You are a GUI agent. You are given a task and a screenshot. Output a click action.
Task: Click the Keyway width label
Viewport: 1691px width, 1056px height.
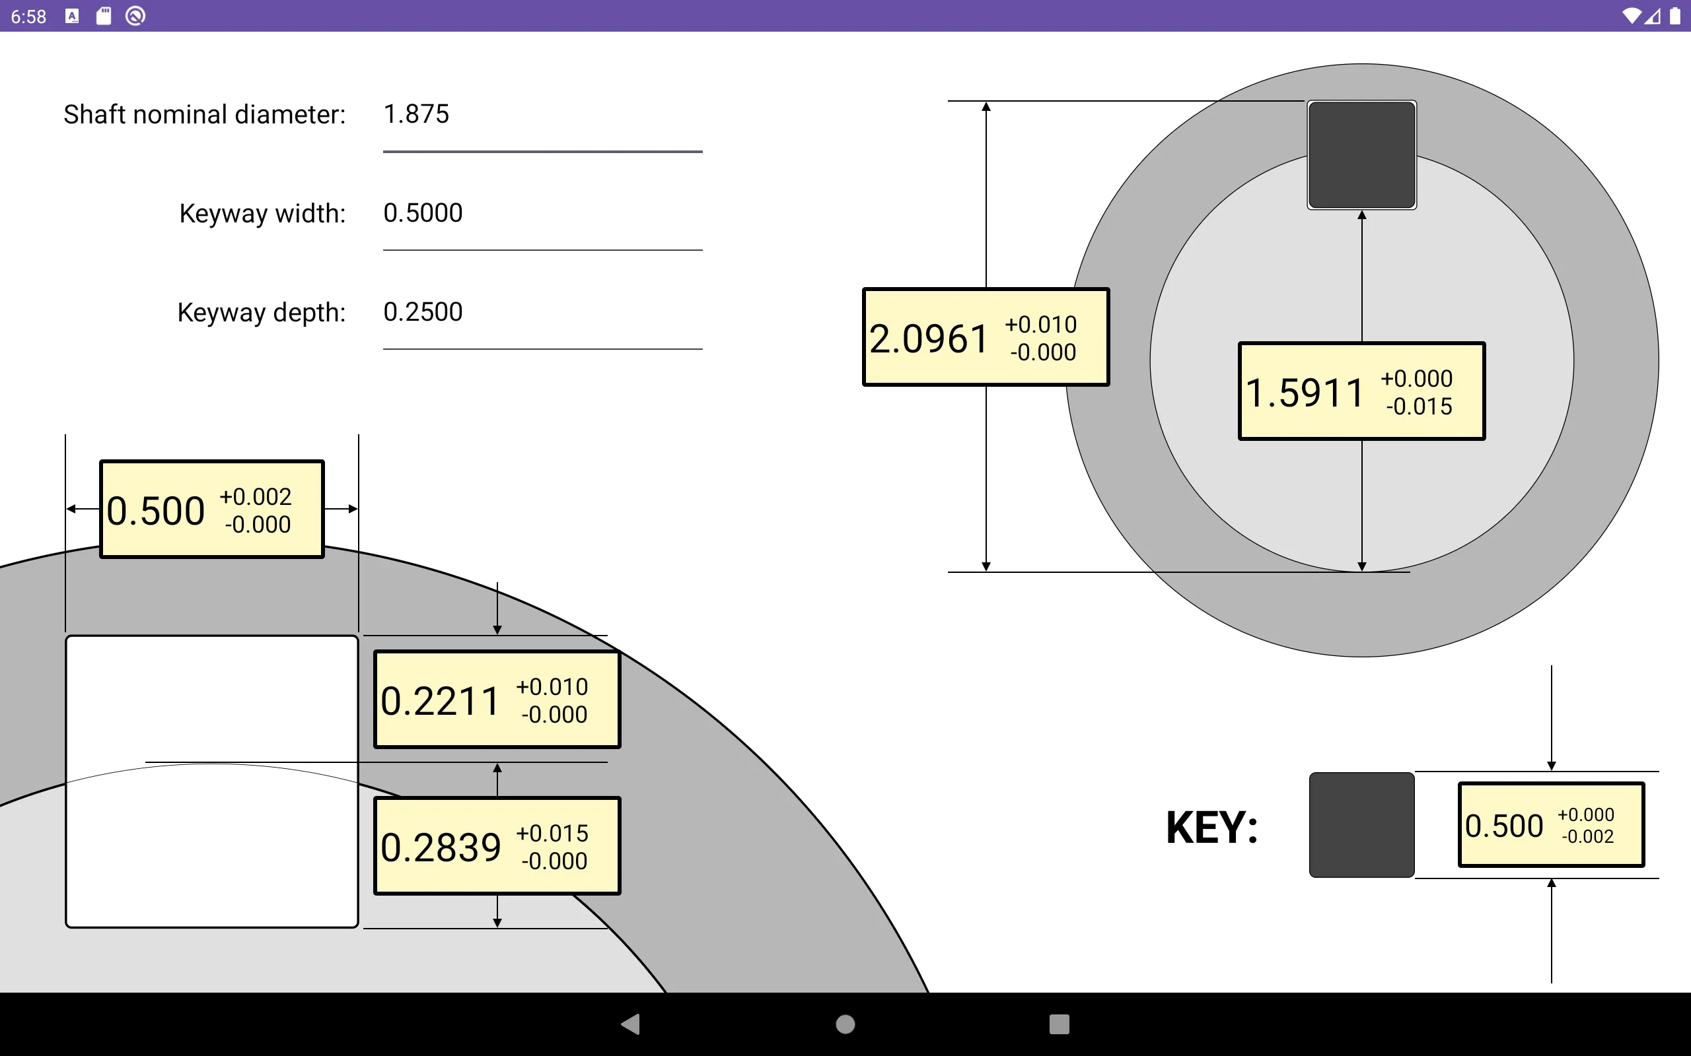click(262, 214)
